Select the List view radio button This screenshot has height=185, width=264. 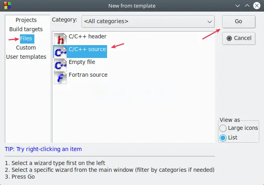pyautogui.click(x=223, y=137)
